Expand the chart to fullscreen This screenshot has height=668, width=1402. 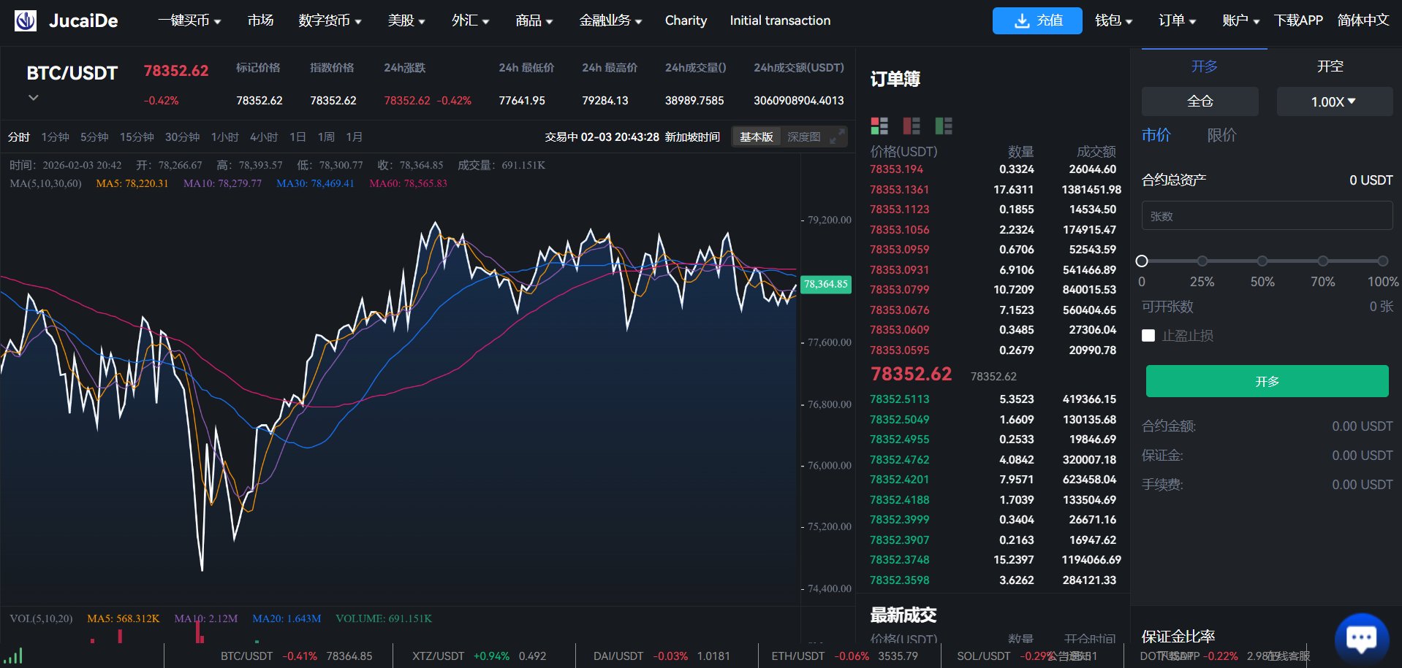pyautogui.click(x=838, y=137)
